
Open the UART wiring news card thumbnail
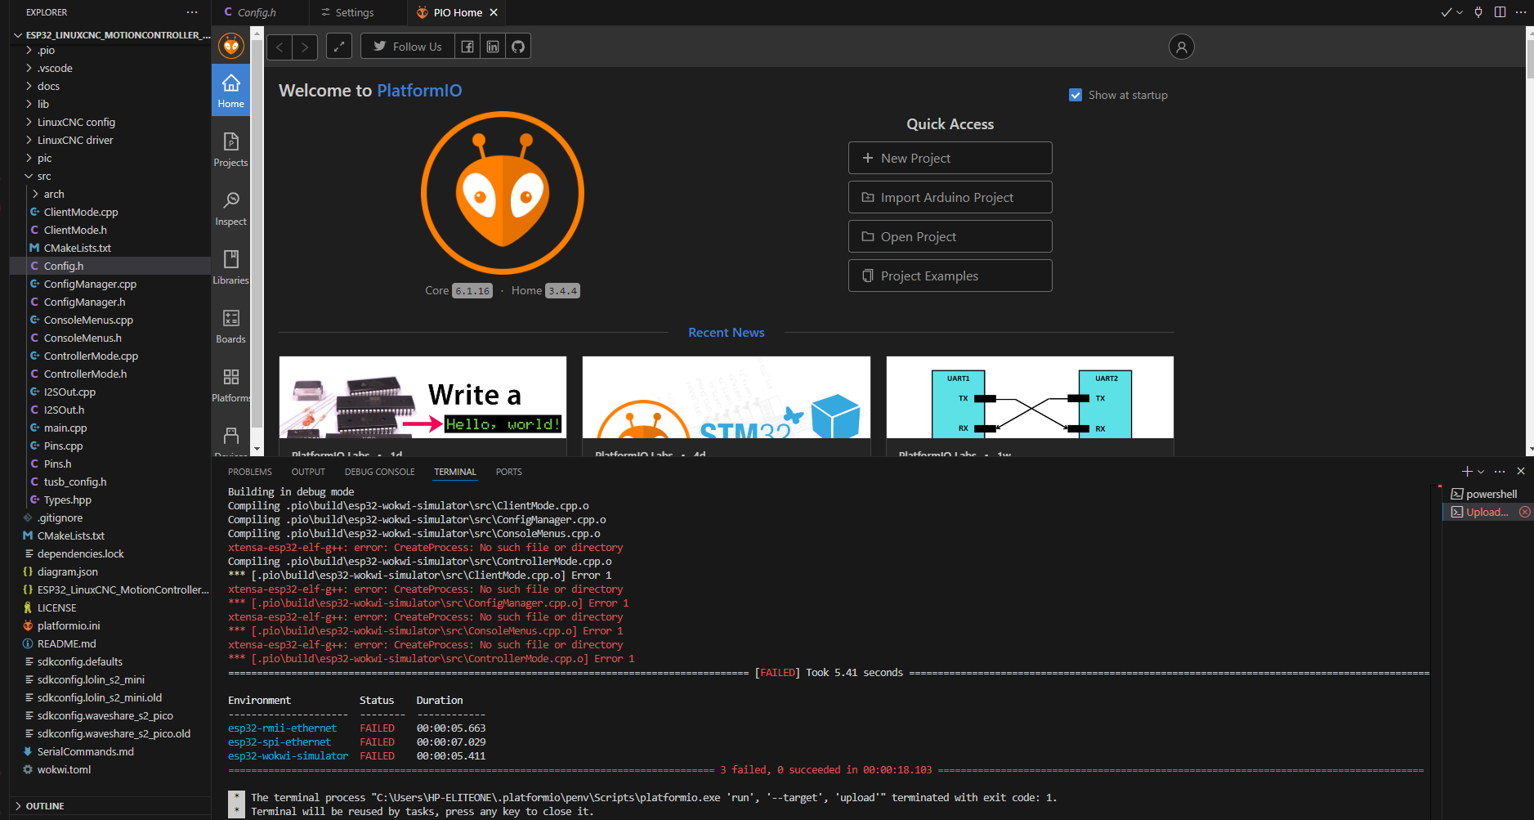pos(1030,397)
